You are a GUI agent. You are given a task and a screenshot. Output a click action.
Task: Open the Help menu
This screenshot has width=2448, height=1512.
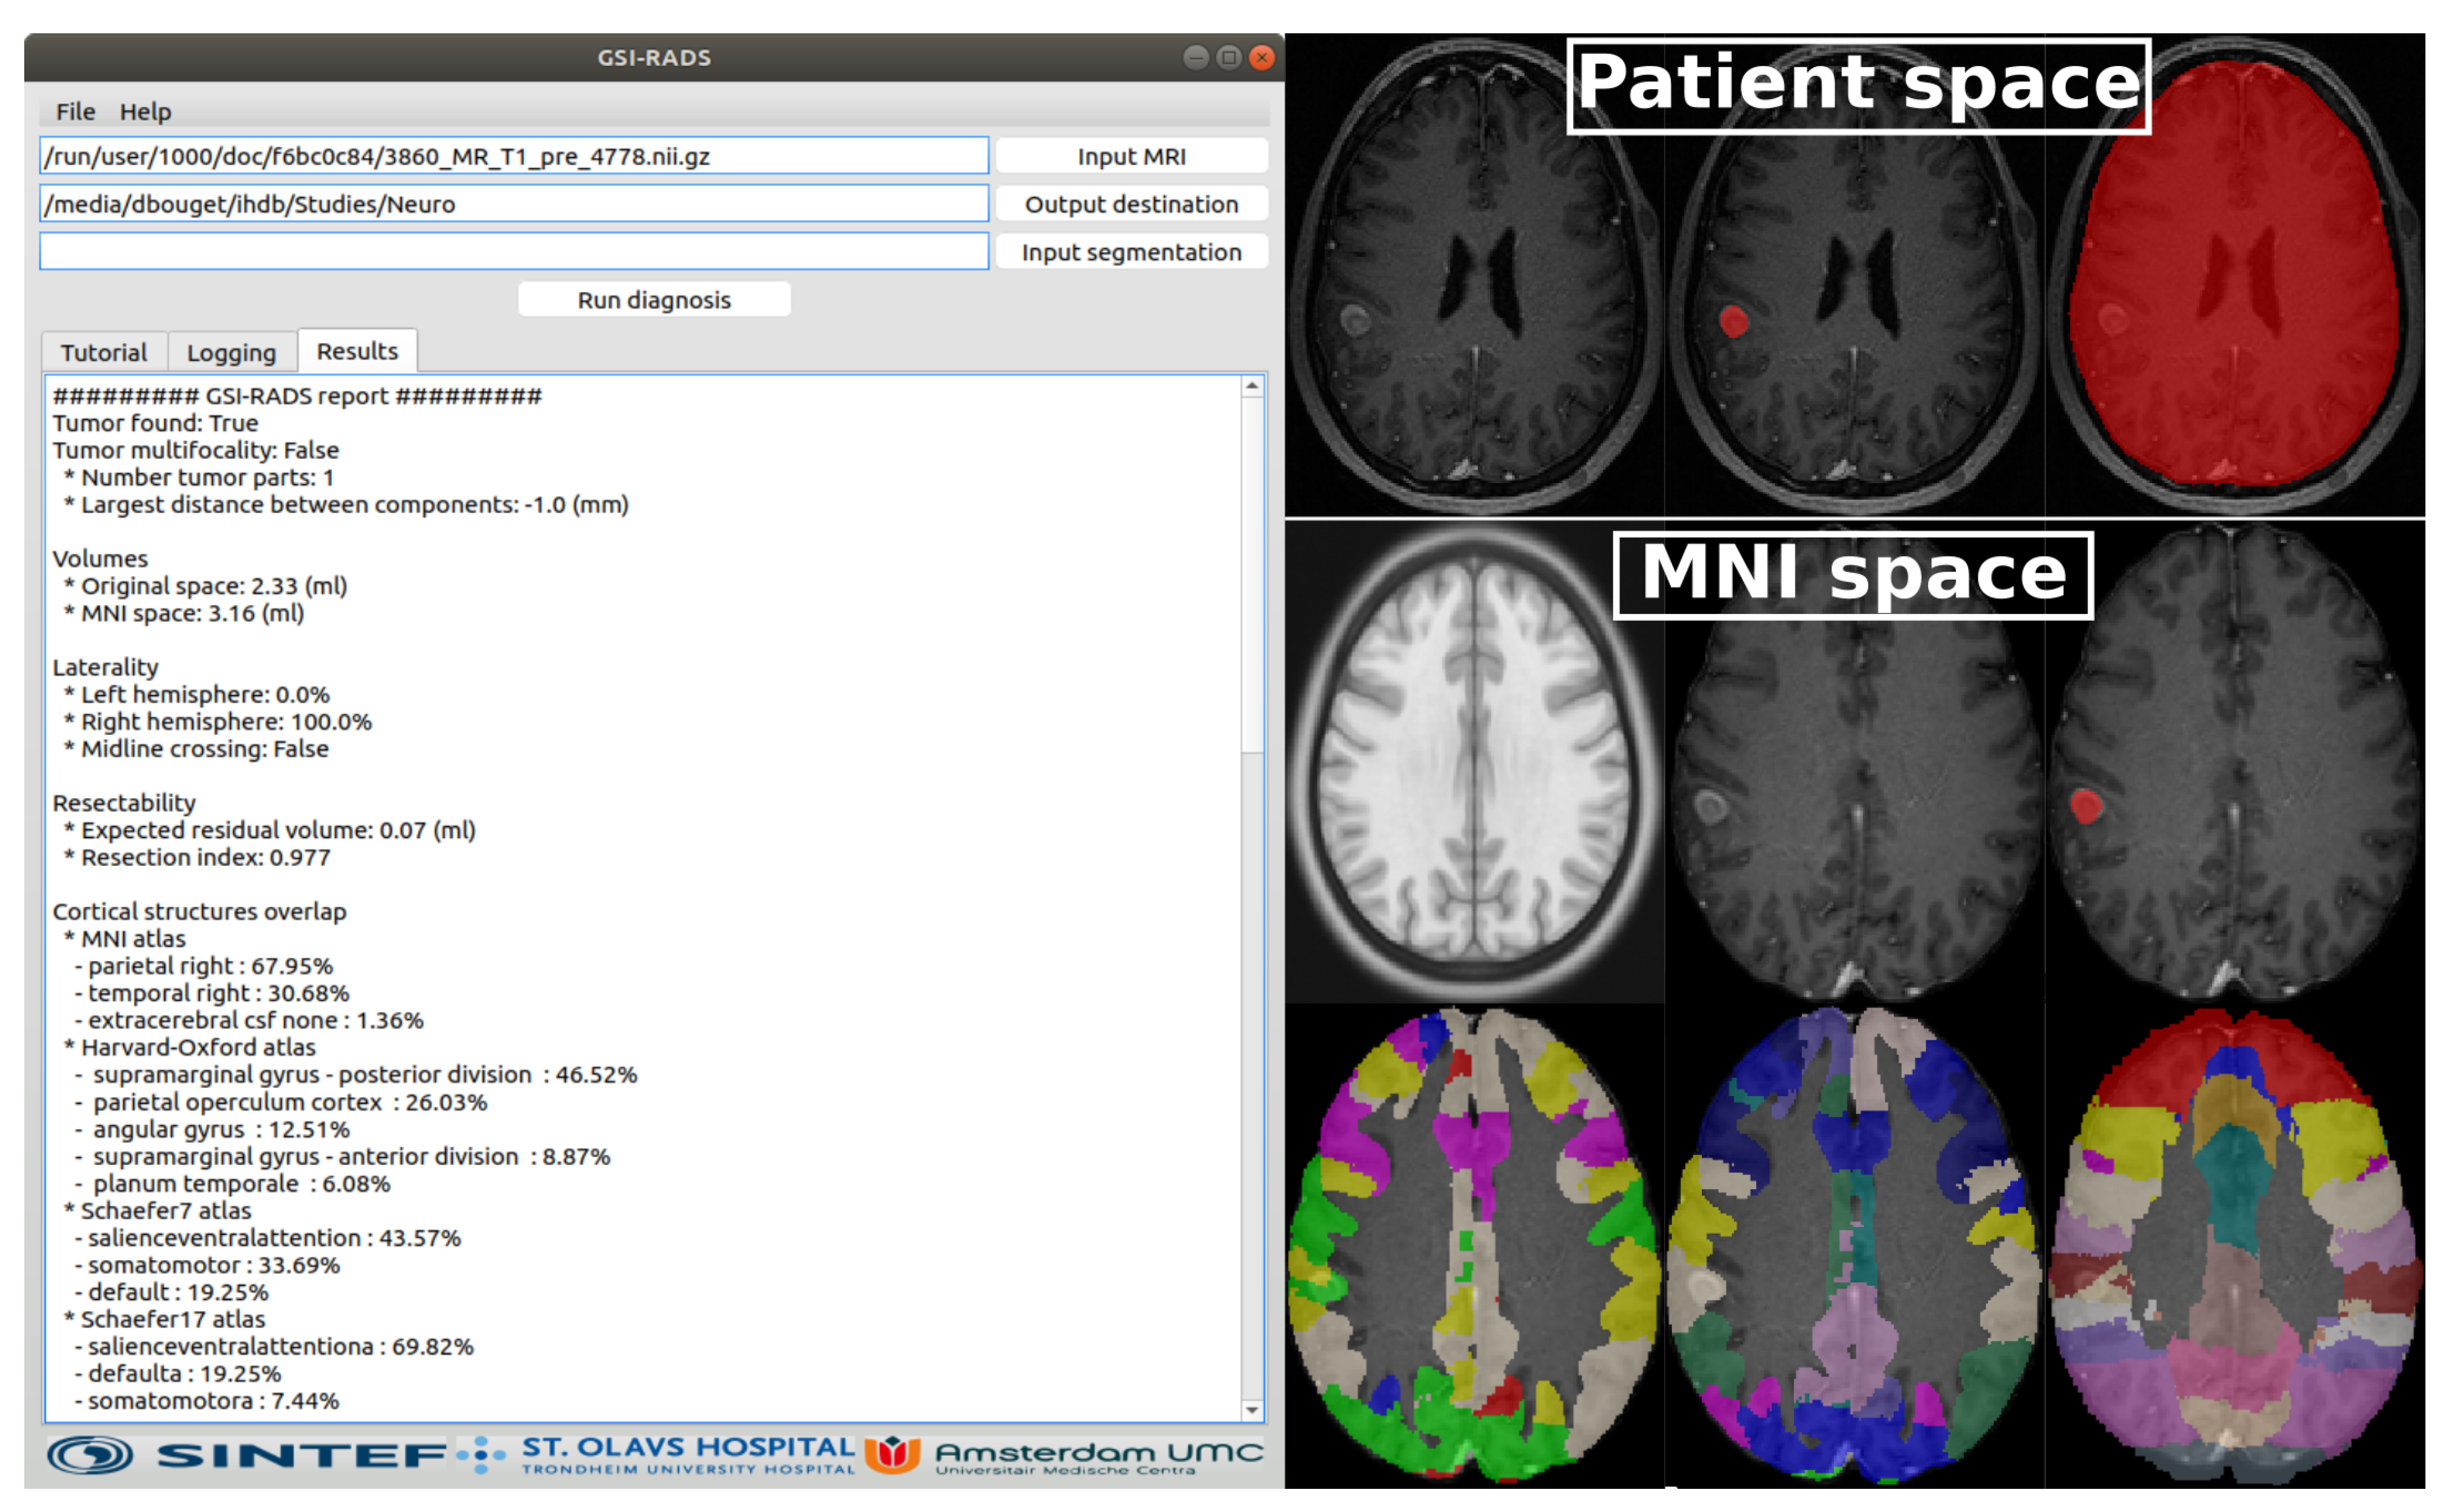(145, 111)
